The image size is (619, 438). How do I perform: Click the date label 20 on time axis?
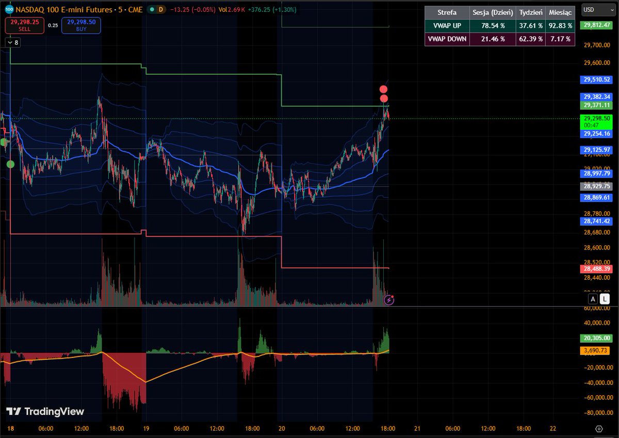[x=282, y=428]
